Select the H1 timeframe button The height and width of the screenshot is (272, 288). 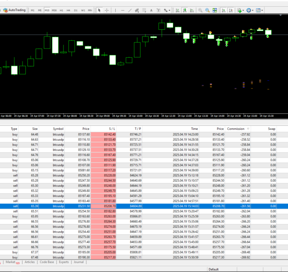pyautogui.click(x=61, y=10)
